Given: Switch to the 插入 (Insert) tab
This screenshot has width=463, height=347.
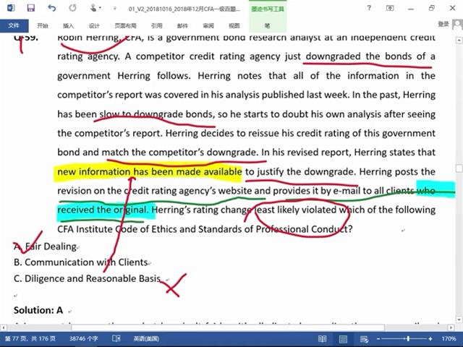Looking at the screenshot, I should [69, 25].
